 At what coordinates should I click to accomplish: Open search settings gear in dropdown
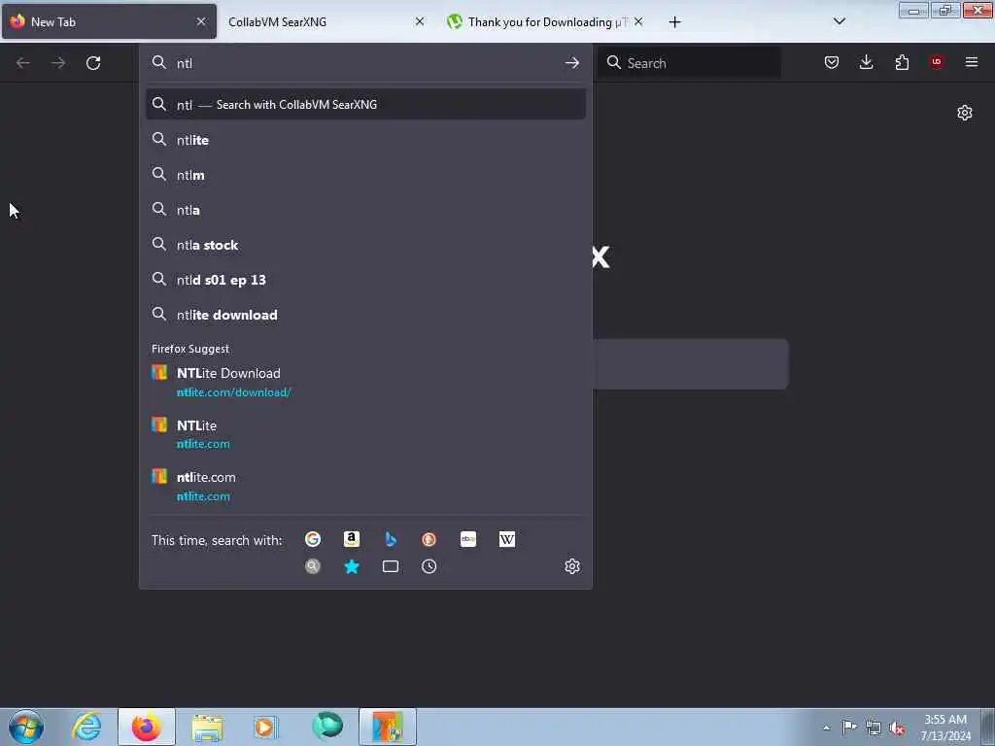tap(572, 566)
